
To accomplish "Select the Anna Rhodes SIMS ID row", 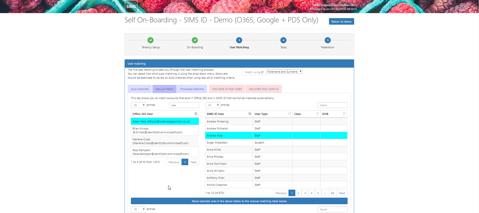I will click(x=276, y=157).
